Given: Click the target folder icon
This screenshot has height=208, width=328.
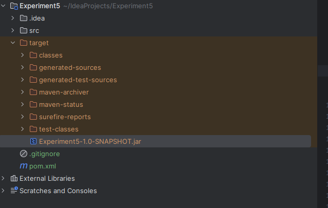Looking at the screenshot, I should [x=24, y=43].
